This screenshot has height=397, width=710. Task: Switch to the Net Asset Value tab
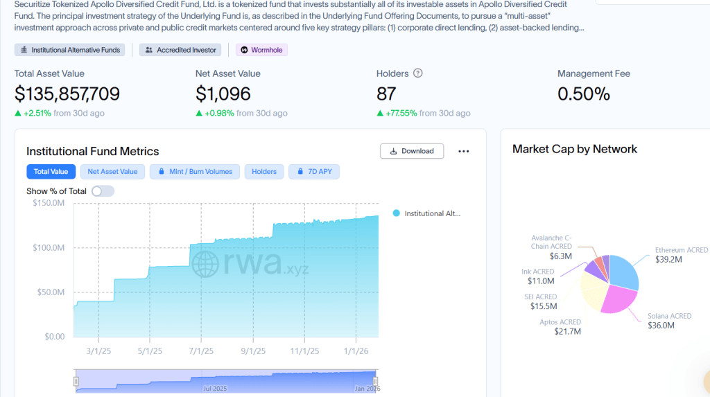tap(112, 172)
